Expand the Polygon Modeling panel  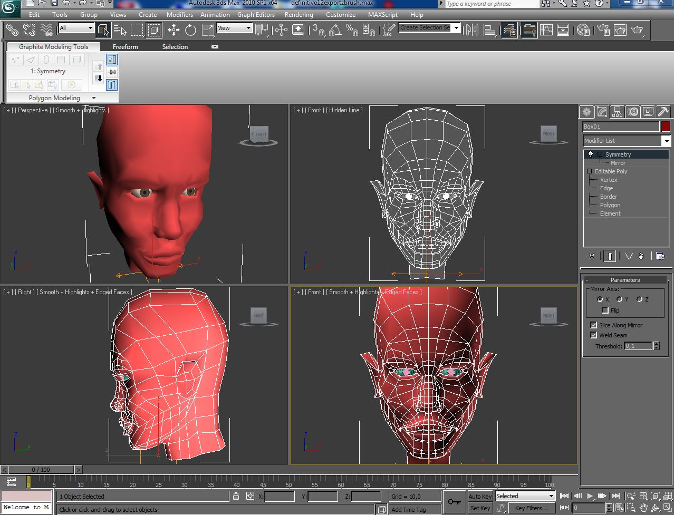point(94,98)
